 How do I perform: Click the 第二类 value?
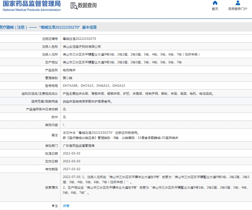67,78
